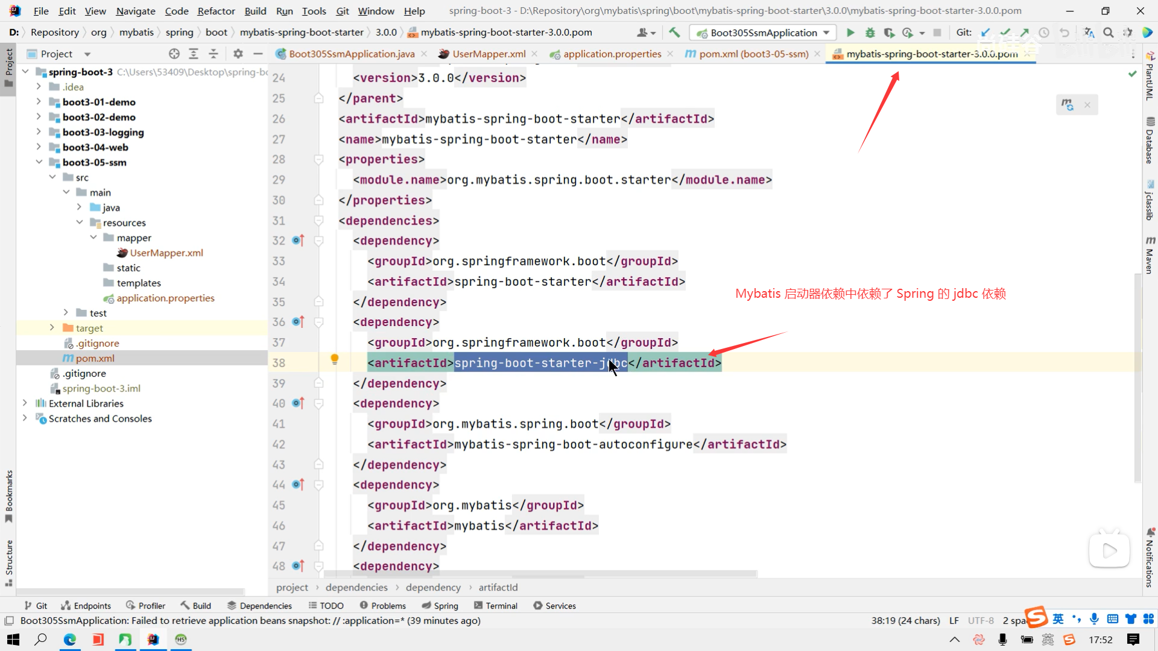Click the editor horizontal scrollbar
1158x651 pixels.
[540, 574]
